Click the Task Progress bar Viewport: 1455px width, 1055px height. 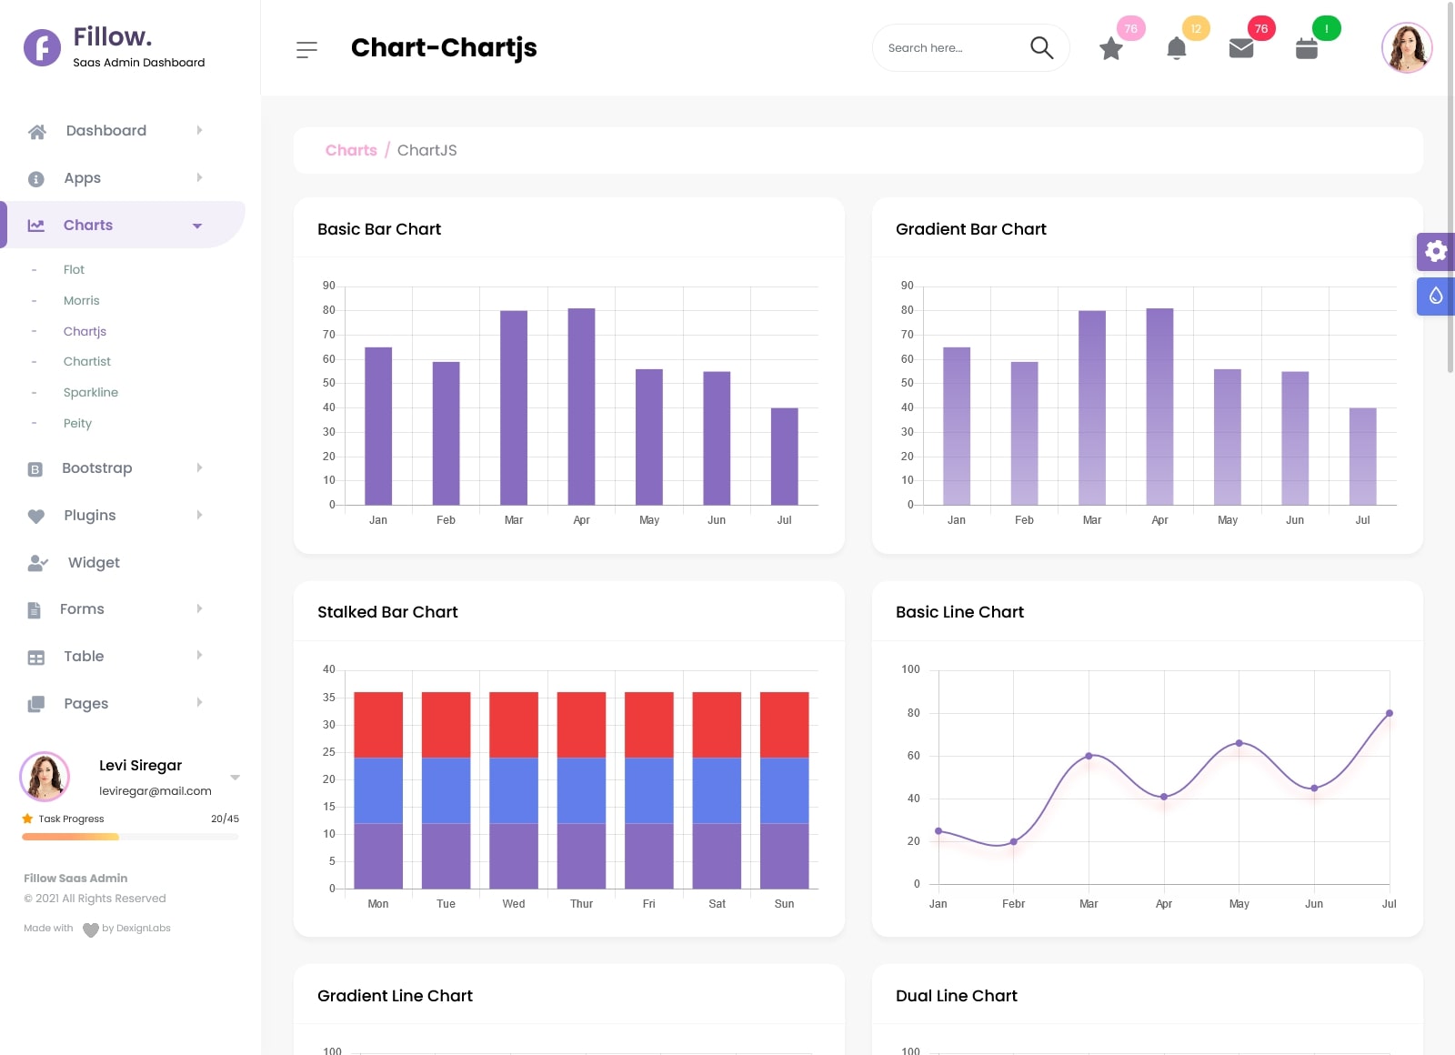click(x=130, y=837)
